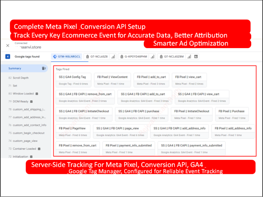Open SS || GA4 || FB CAPI || page_view tag
The width and height of the screenshot is (263, 197).
pos(120,132)
